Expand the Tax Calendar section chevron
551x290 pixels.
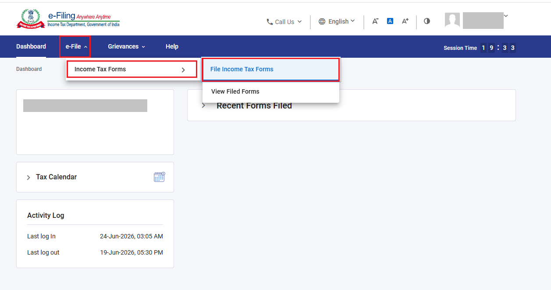click(x=28, y=177)
